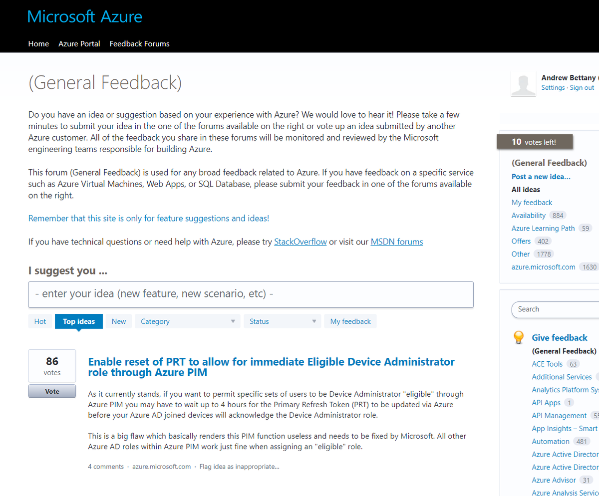
Task: Click the 86 votes counter box
Action: pos(52,366)
